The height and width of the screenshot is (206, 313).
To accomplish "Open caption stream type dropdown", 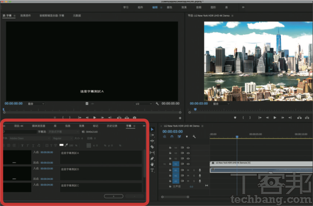I will (64, 132).
